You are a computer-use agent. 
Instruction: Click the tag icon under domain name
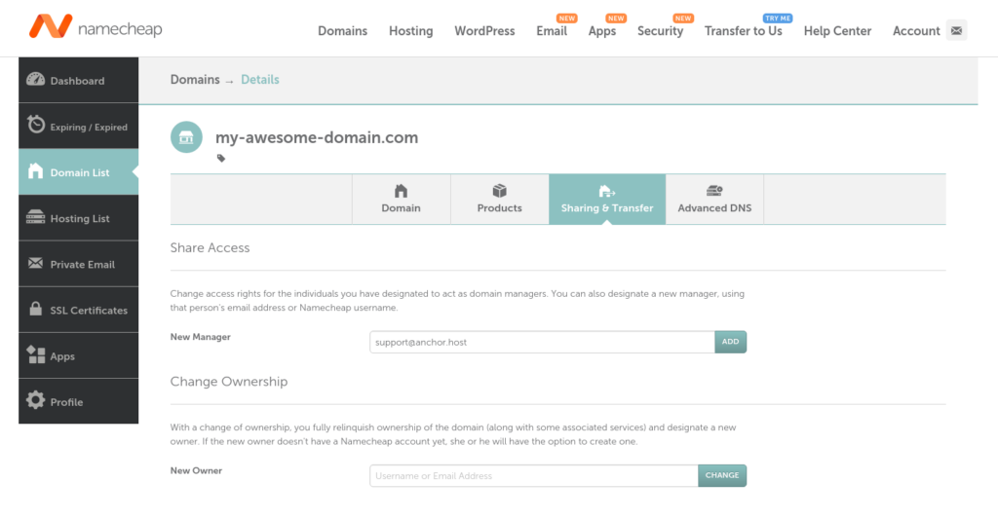[x=221, y=159]
